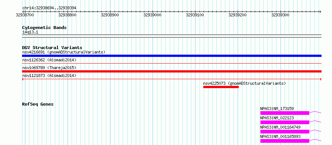Click the blue nsv4216691 variant bar
The width and height of the screenshot is (332, 145).
click(x=172, y=56)
